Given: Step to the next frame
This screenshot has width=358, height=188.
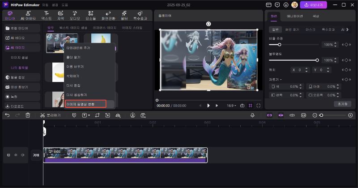Looking at the screenshot, I should point(217,106).
